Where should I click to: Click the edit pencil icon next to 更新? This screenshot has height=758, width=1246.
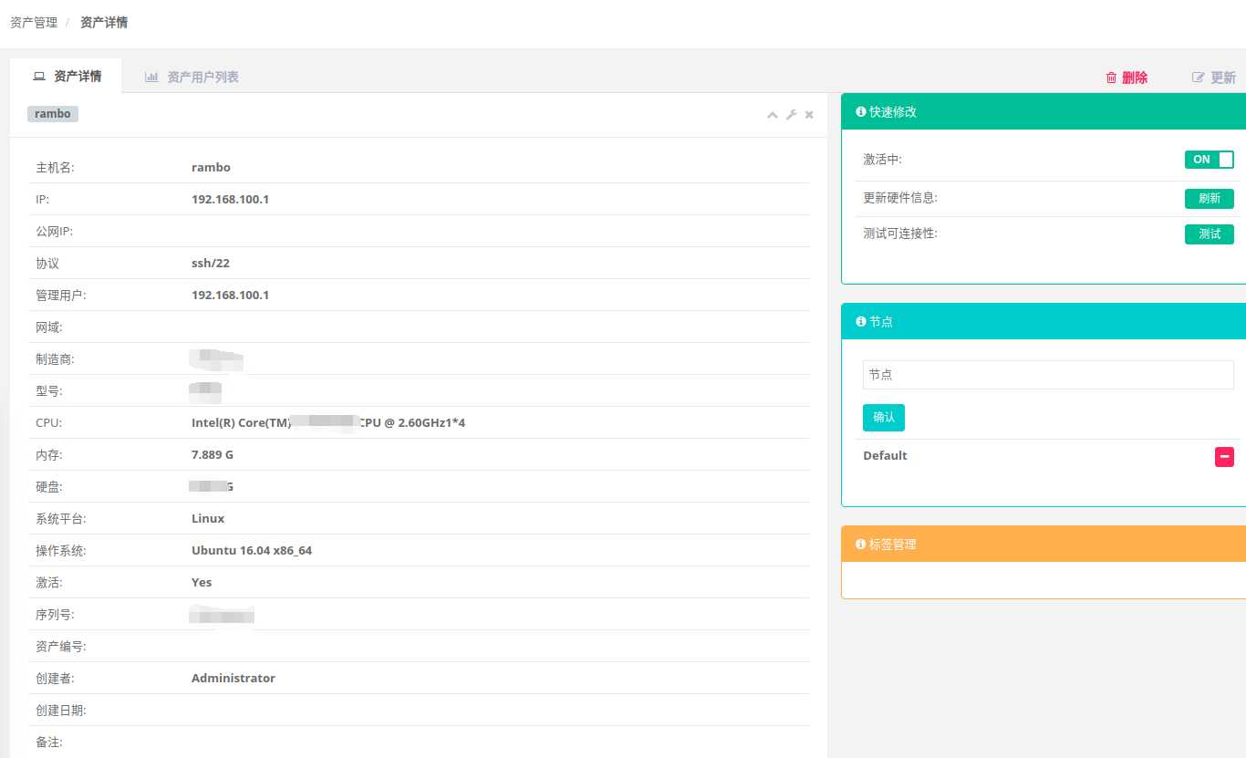(1199, 78)
